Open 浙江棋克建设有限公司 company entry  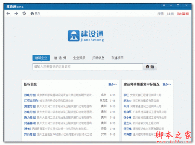point(146,101)
